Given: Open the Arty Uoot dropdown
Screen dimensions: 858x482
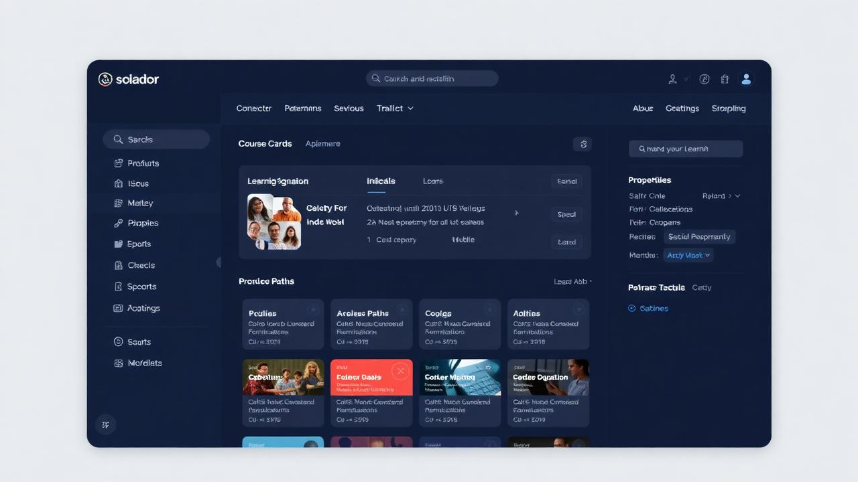Looking at the screenshot, I should pyautogui.click(x=688, y=255).
